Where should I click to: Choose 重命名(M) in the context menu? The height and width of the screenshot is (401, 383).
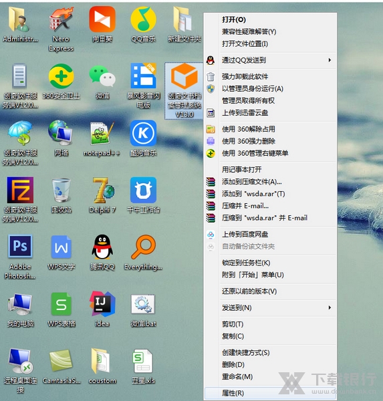[x=270, y=376]
